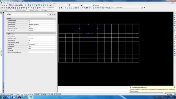Click the Ширина ячейки value field

[42, 21]
